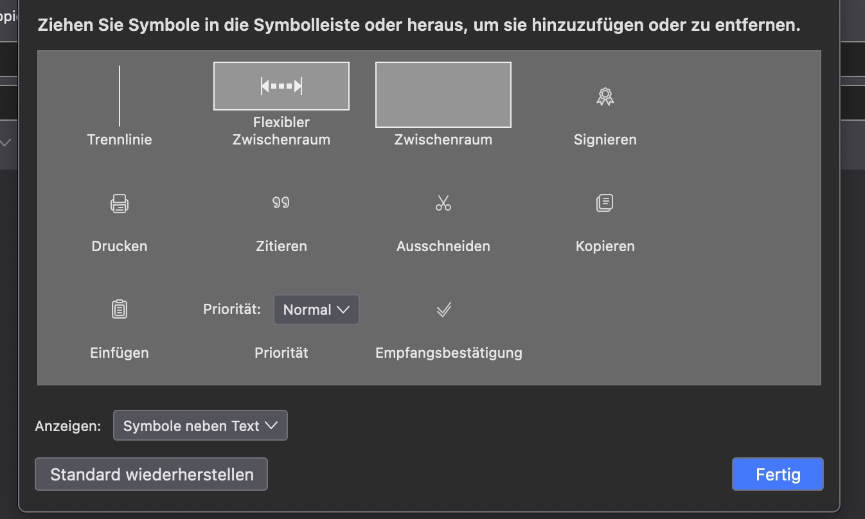Click Standard wiederherstellen button

point(152,474)
